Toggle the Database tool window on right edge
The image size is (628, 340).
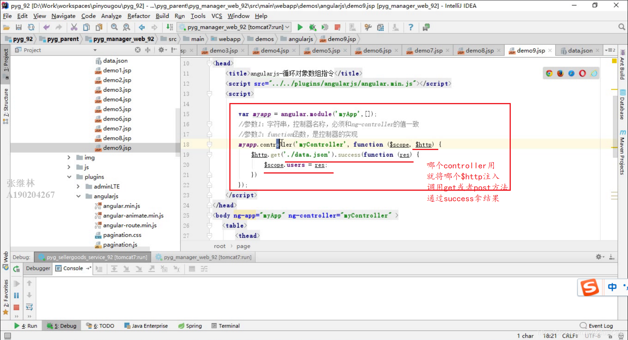coord(623,105)
